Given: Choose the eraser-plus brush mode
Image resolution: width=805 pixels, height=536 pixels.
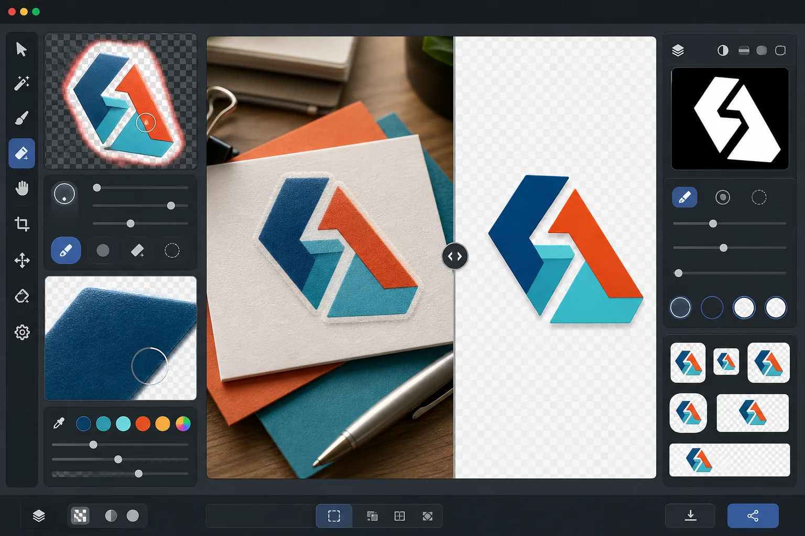Looking at the screenshot, I should coord(137,251).
